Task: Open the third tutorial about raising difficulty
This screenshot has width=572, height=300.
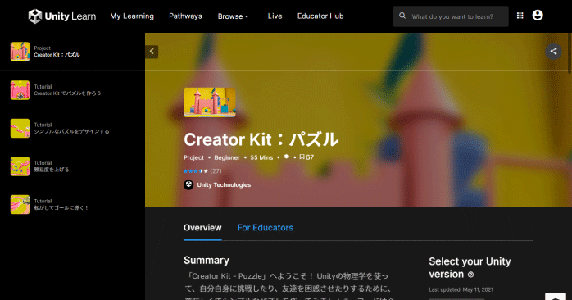Action: pyautogui.click(x=52, y=170)
